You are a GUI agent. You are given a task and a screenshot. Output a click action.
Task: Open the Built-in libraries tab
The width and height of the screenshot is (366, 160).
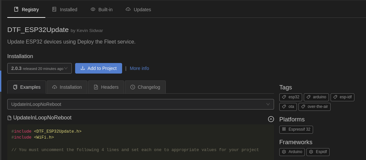pos(102,10)
